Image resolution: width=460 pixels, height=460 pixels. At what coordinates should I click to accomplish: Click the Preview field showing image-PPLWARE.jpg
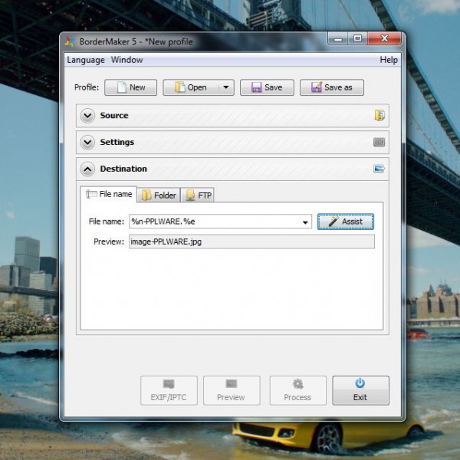tap(251, 242)
